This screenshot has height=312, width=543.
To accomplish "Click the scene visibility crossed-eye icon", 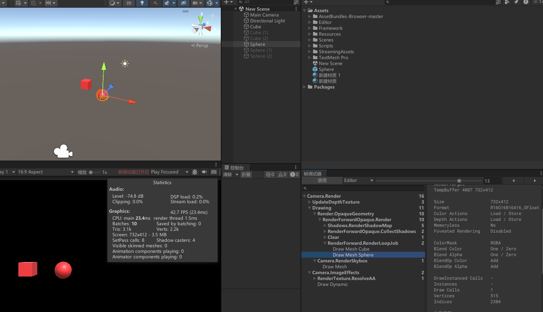I will (184, 3).
